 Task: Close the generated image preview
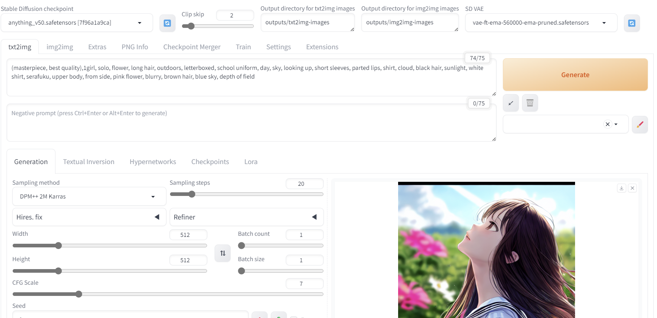632,188
